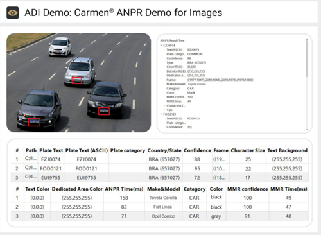Click the scroll down arrow of result tree

coord(307,130)
